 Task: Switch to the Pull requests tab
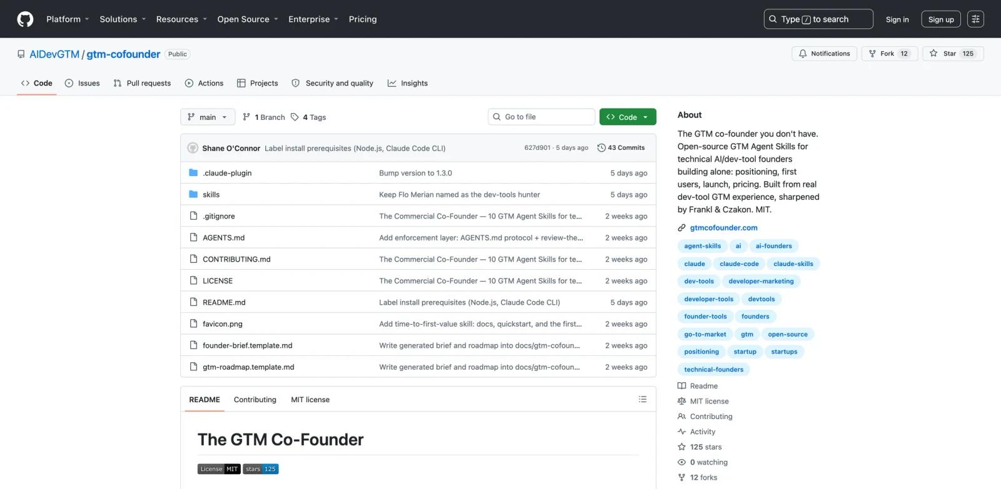[142, 83]
